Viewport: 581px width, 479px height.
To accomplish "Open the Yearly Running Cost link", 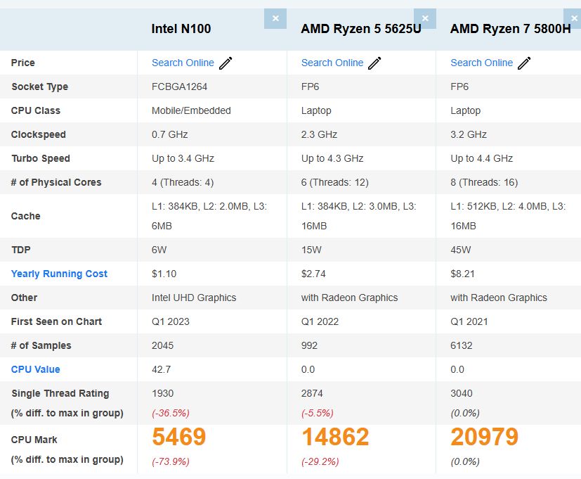I will 59,274.
